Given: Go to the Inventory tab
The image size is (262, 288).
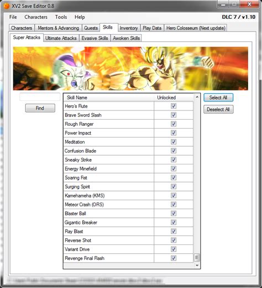Looking at the screenshot, I should (129, 28).
